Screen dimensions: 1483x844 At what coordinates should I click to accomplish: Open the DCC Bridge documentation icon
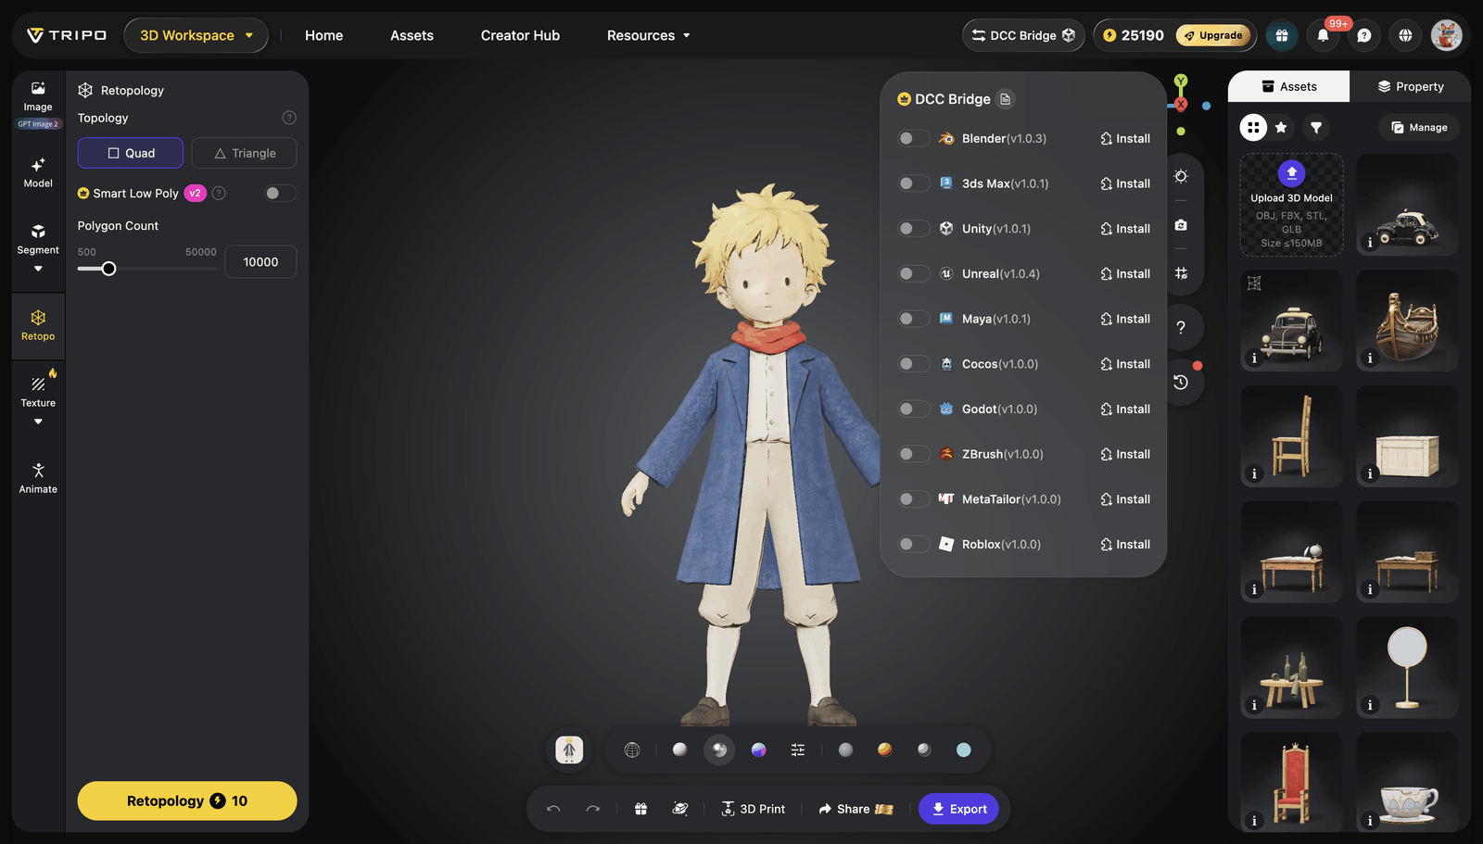(1006, 99)
